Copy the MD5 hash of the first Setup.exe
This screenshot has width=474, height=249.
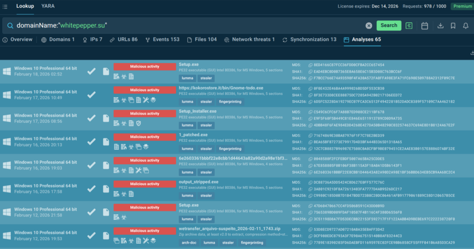pos(311,65)
